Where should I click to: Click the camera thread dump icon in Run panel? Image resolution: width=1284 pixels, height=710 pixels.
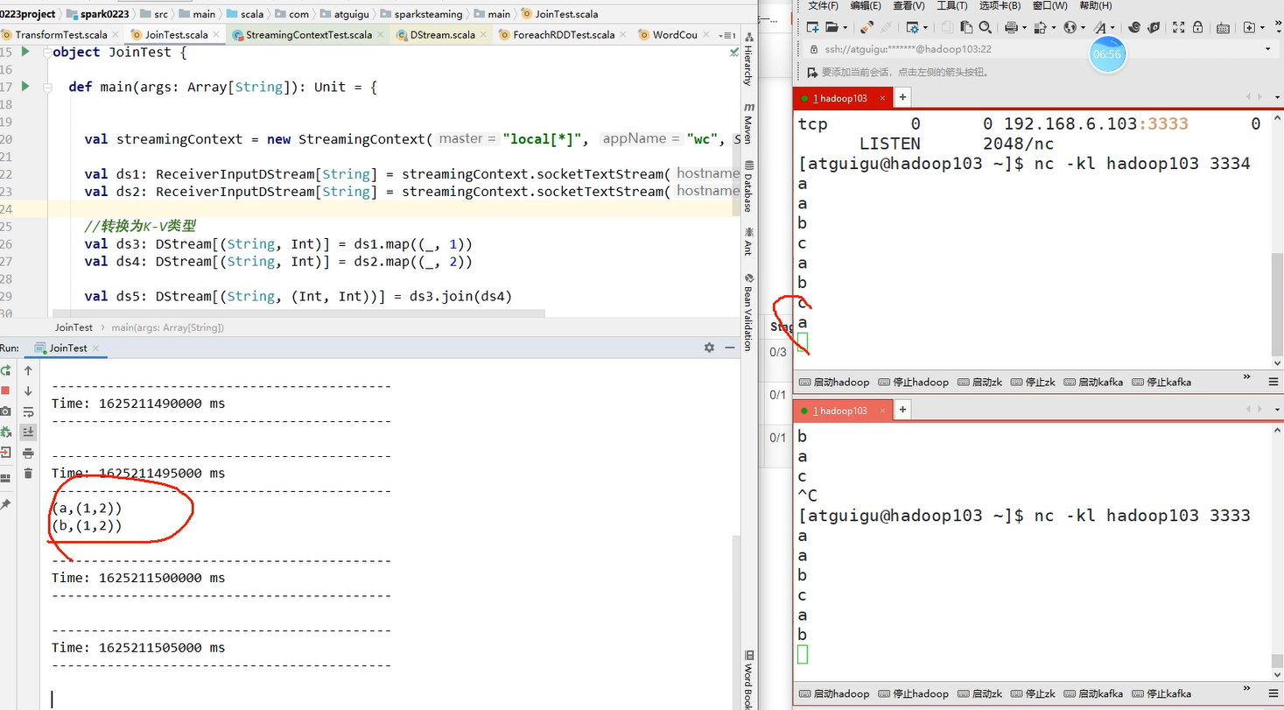(x=5, y=411)
